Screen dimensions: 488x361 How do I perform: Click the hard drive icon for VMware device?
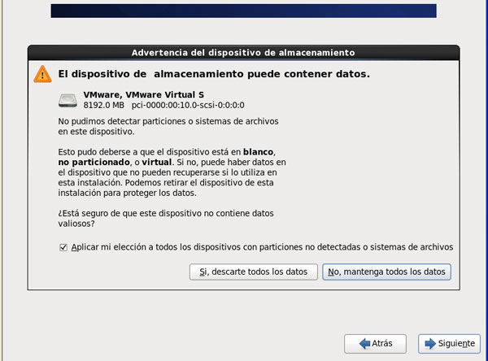point(68,100)
